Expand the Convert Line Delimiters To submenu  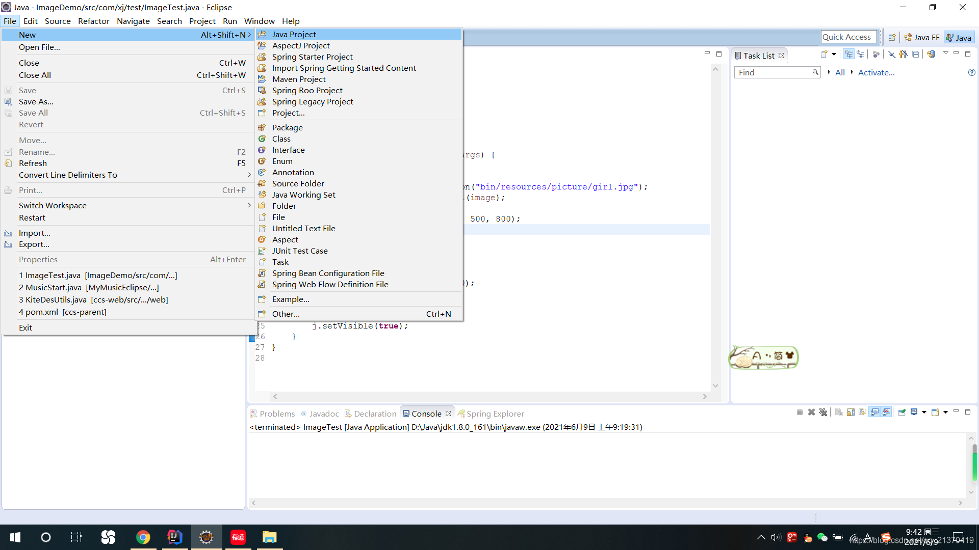[249, 175]
